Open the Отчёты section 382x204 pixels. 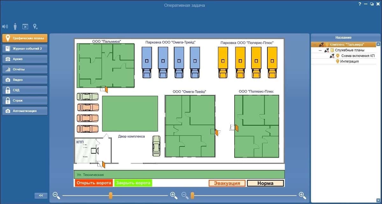(25, 69)
